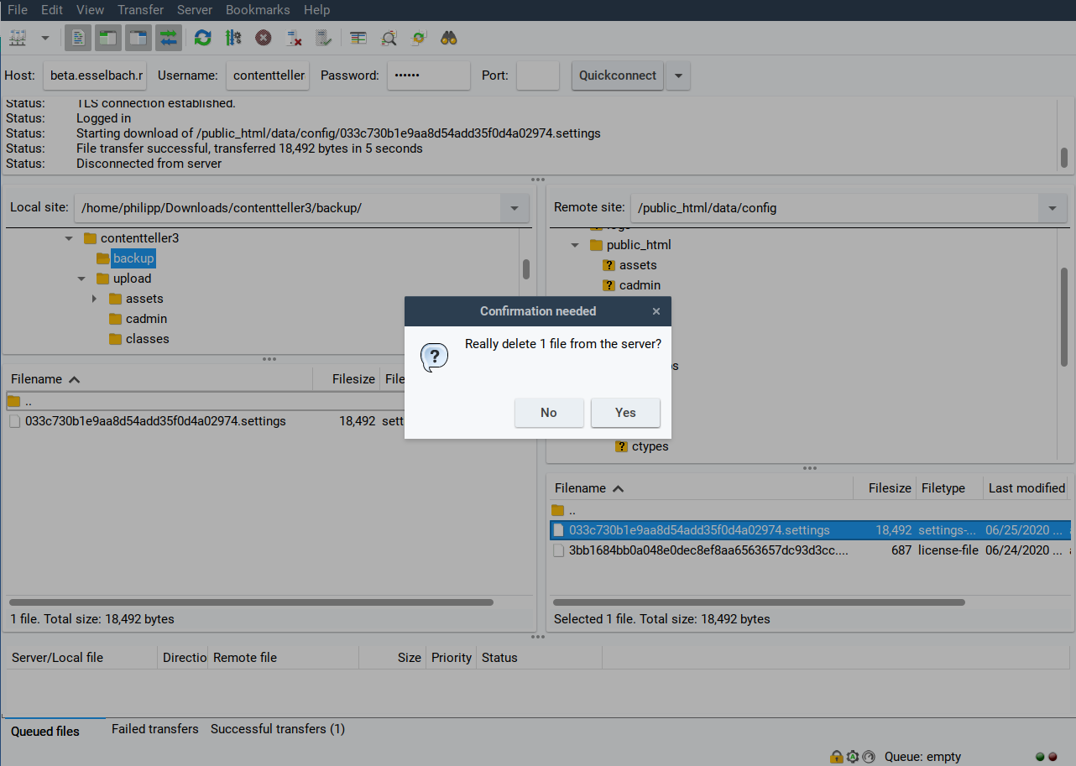Sort remote list by Last modified header
1076x766 pixels.
tap(1026, 488)
